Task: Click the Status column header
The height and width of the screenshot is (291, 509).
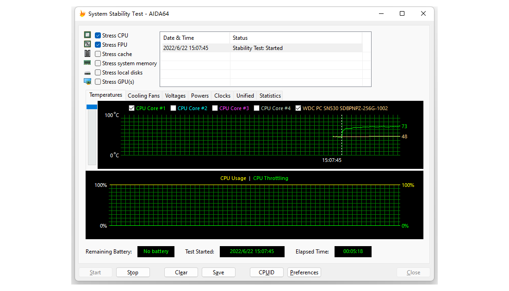Action: pyautogui.click(x=296, y=38)
